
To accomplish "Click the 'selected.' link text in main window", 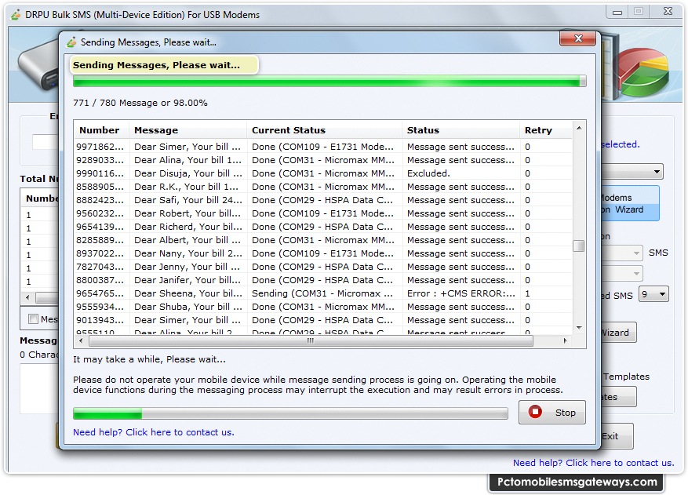I will 621,144.
